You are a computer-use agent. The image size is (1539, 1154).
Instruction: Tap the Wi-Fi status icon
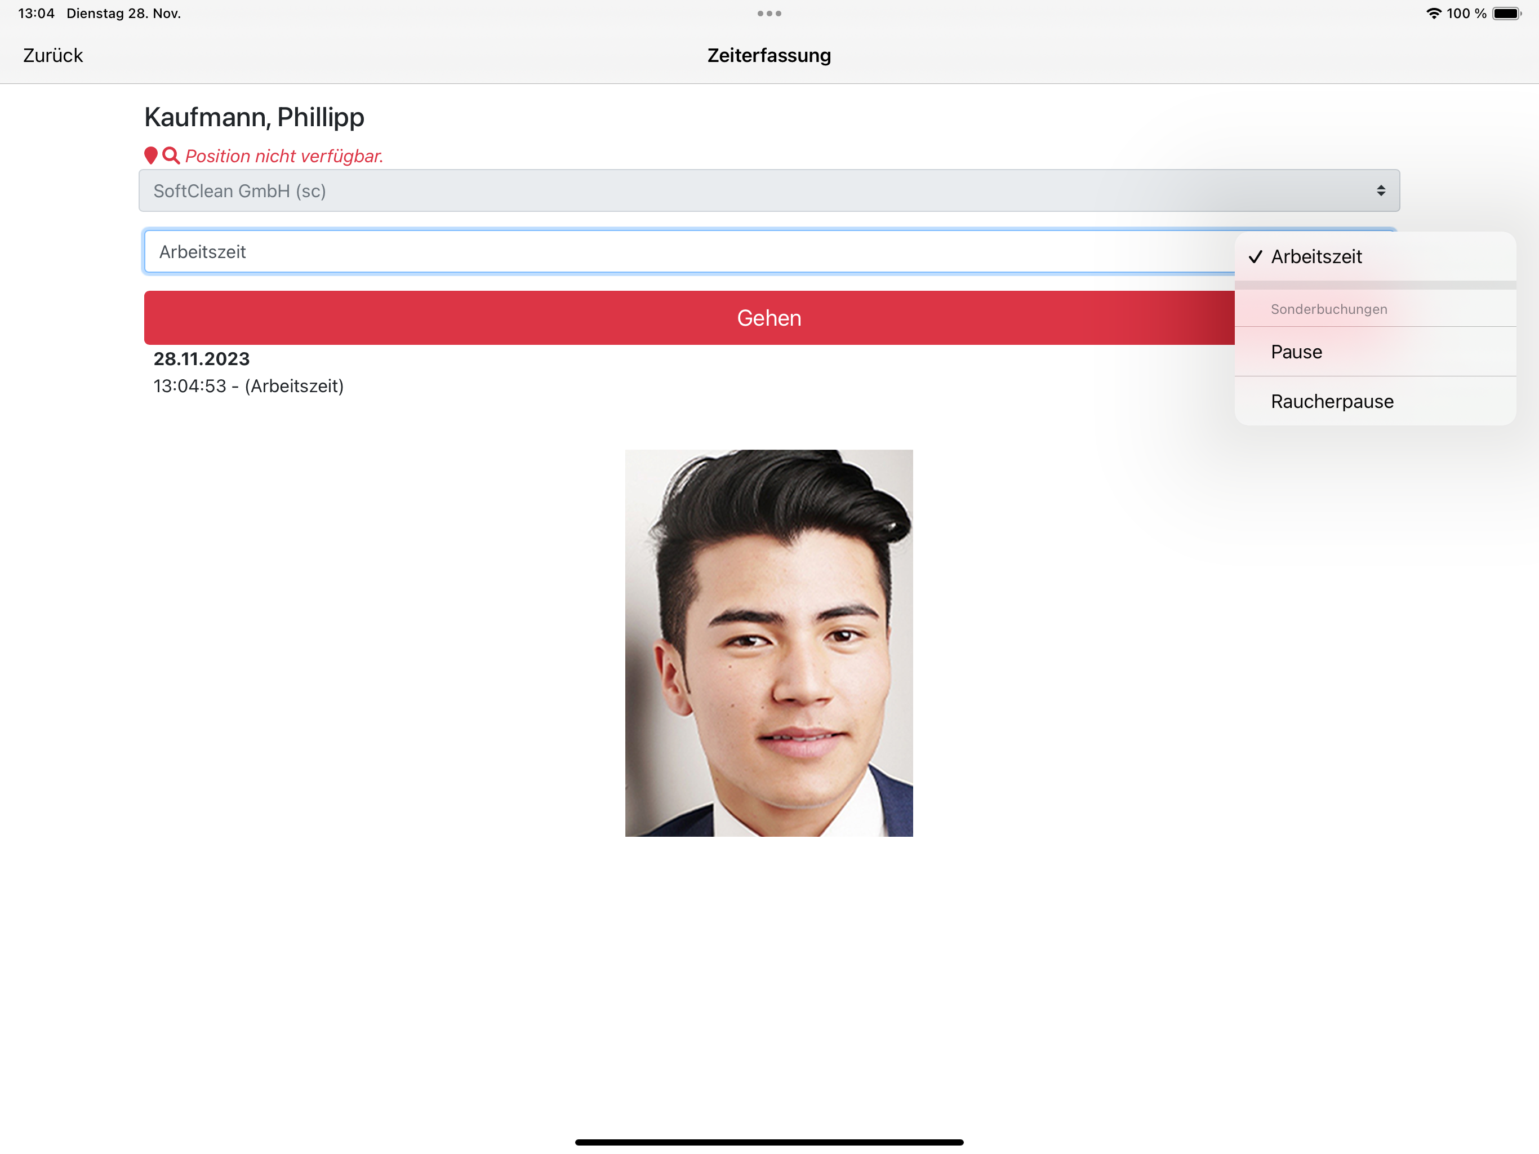(x=1433, y=13)
